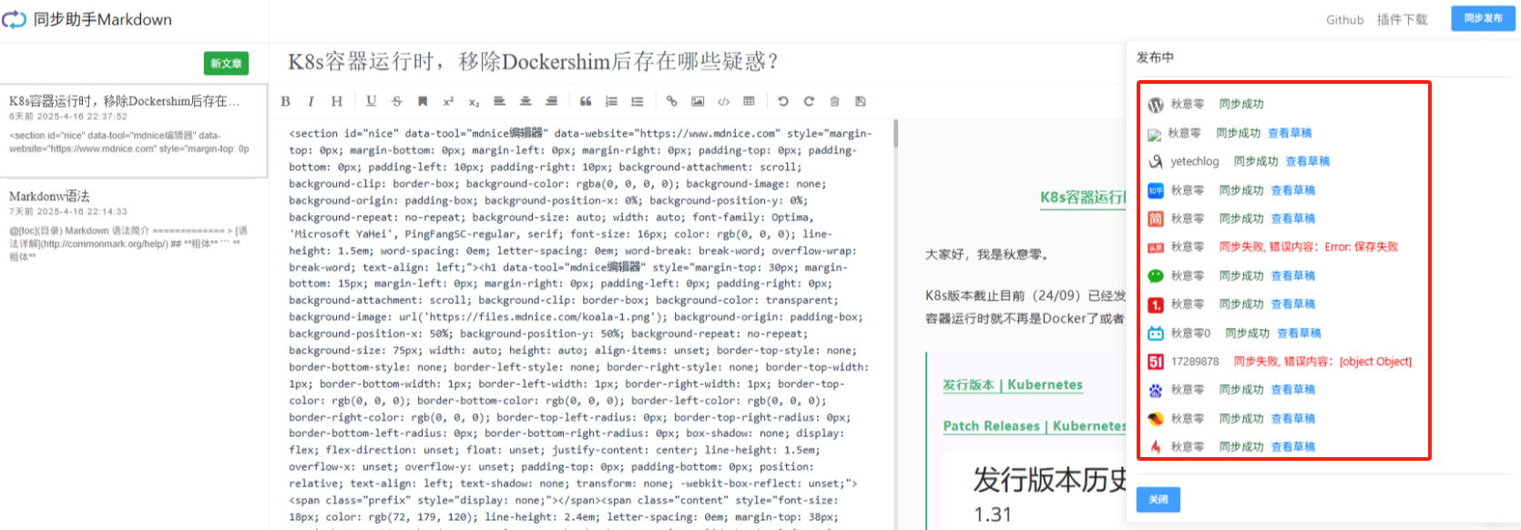This screenshot has width=1521, height=530.
Task: Apply underline formatting
Action: tap(371, 101)
